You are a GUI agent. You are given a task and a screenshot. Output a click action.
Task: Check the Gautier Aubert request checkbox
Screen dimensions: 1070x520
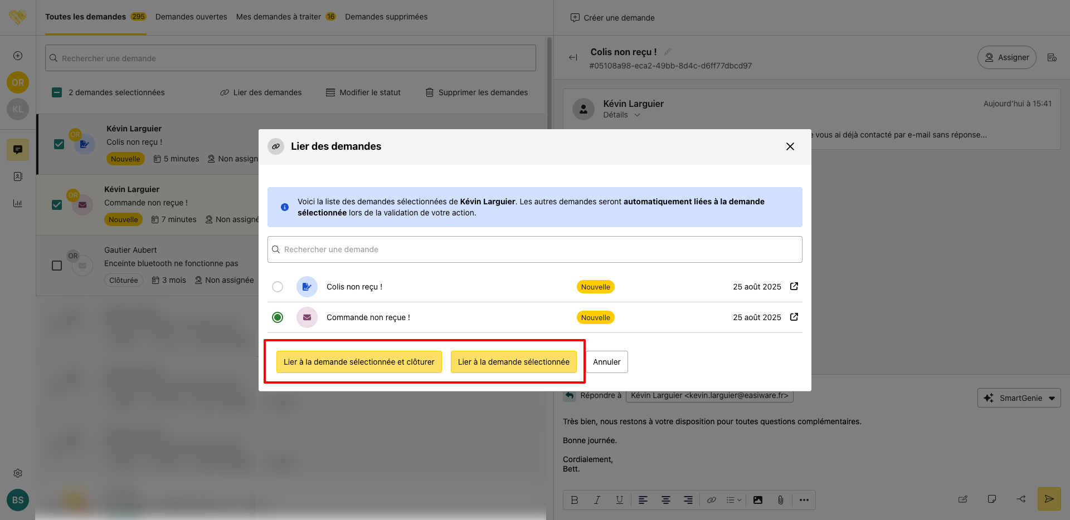coord(57,266)
